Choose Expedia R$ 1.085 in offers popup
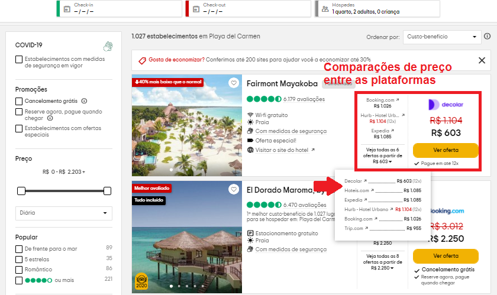 [383, 200]
